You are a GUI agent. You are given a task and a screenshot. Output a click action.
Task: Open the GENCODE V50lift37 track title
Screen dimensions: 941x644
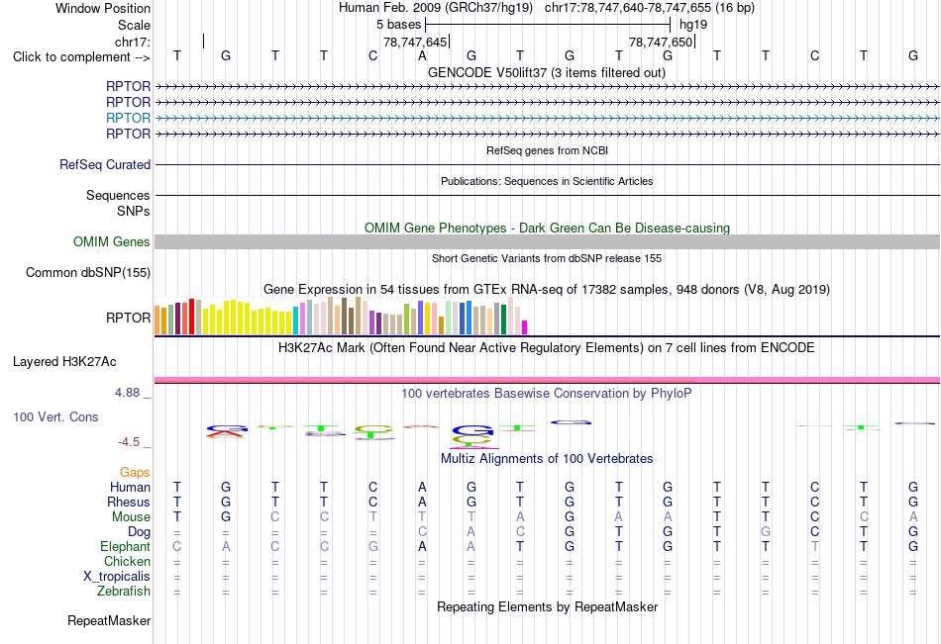546,72
